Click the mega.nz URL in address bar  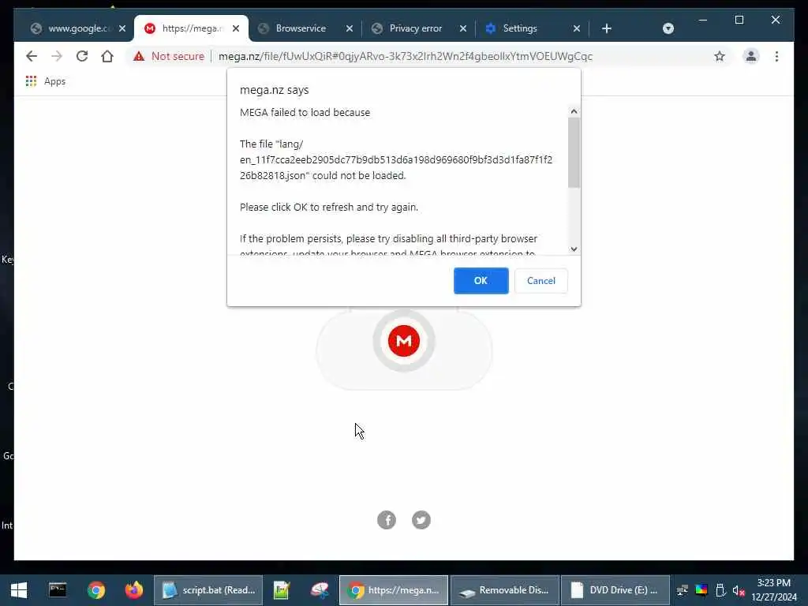(x=405, y=56)
